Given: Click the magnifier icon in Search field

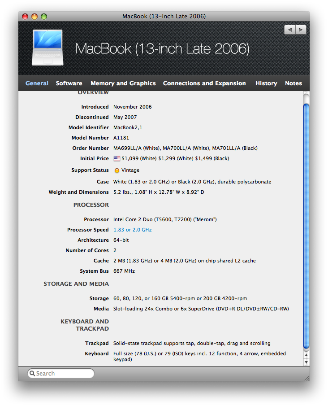Looking at the screenshot, I should pos(32,373).
